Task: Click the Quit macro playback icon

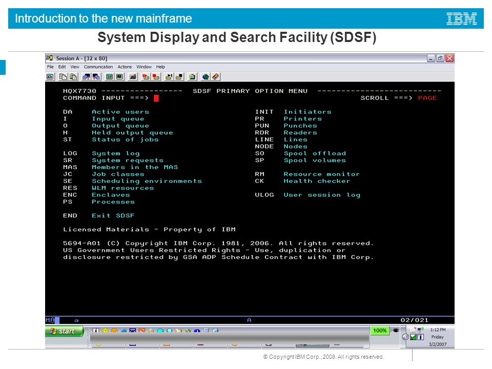Action: click(179, 76)
